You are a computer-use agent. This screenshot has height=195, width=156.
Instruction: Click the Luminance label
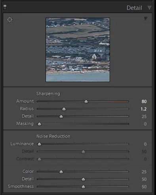22,144
